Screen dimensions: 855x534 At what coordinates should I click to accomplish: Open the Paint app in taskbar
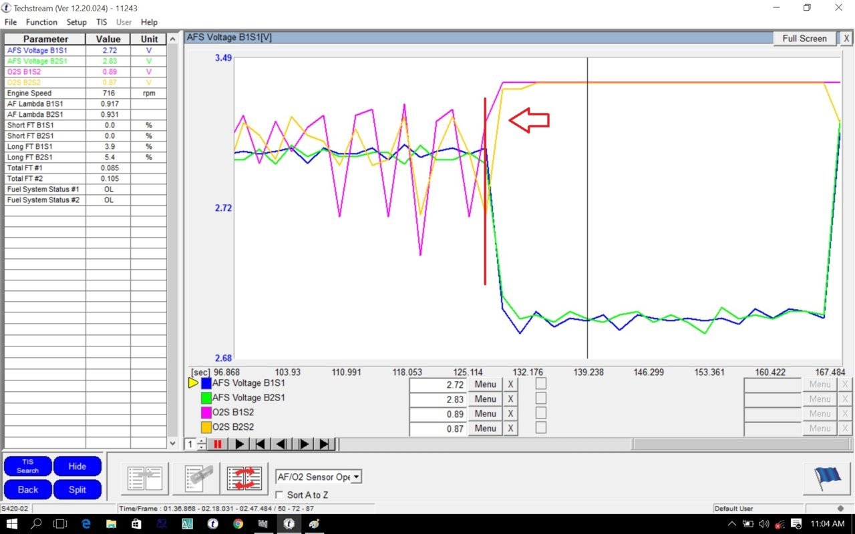click(314, 524)
